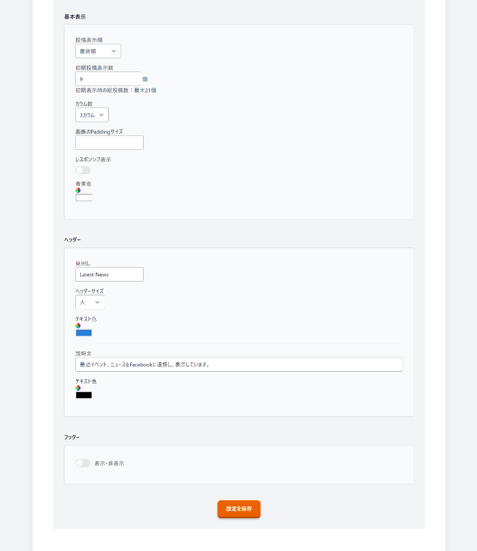This screenshot has height=551, width=477.
Task: Click inside the 説明文 description field
Action: pos(238,364)
